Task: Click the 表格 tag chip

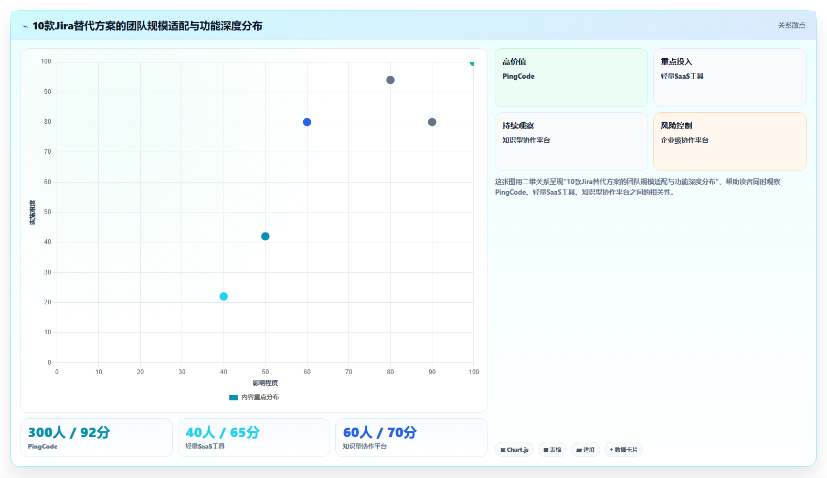Action: coord(552,450)
